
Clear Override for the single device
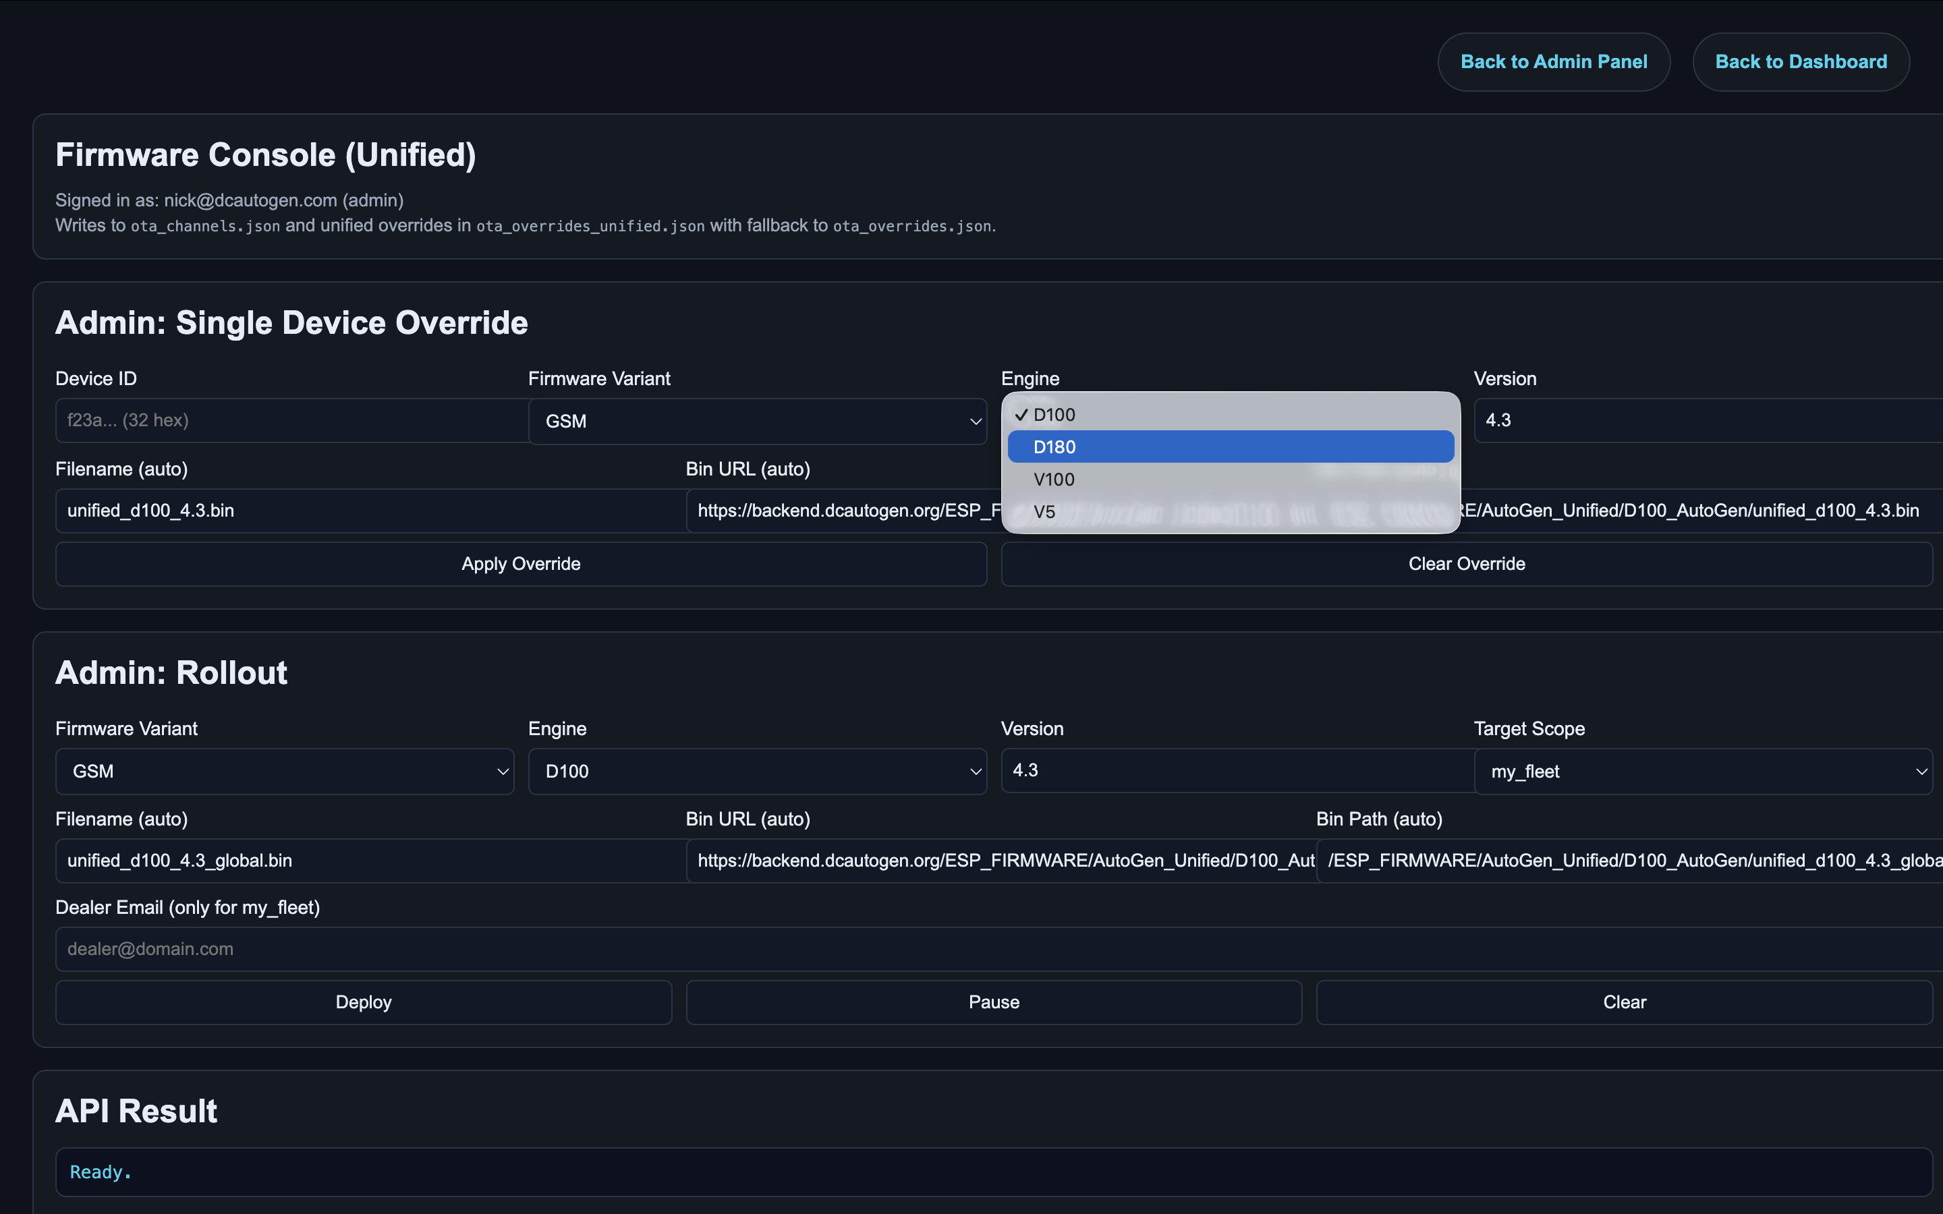(x=1466, y=564)
